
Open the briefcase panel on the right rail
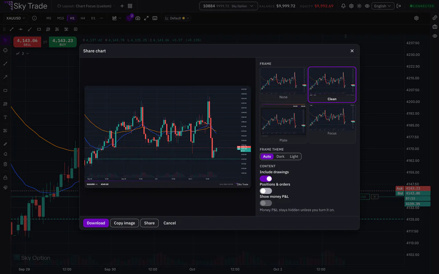tap(435, 27)
